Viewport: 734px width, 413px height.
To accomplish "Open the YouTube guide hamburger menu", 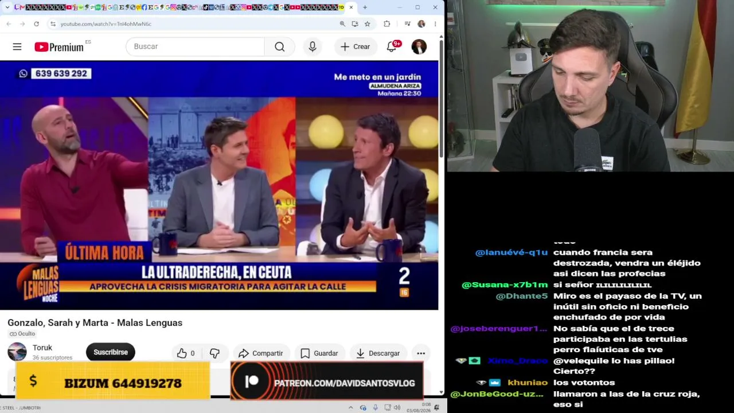I will tap(17, 46).
